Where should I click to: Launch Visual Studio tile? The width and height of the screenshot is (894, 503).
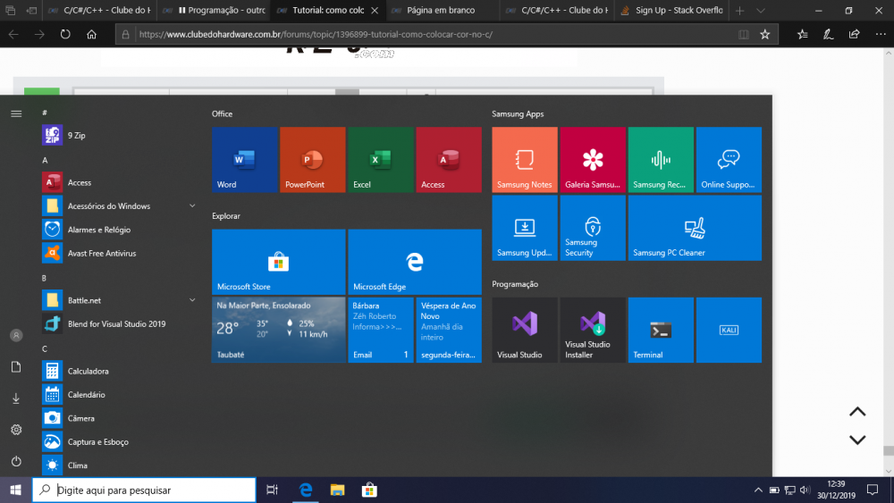click(525, 330)
